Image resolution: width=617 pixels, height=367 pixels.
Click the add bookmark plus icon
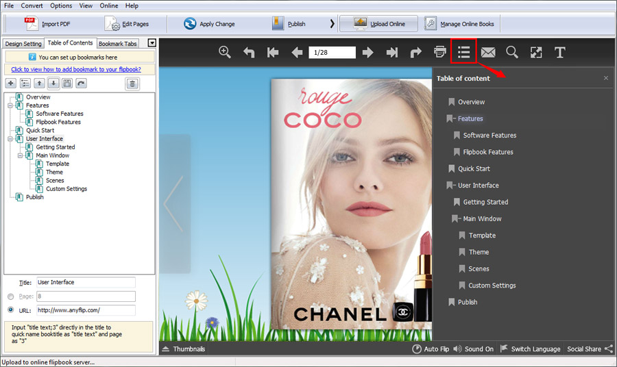point(11,84)
